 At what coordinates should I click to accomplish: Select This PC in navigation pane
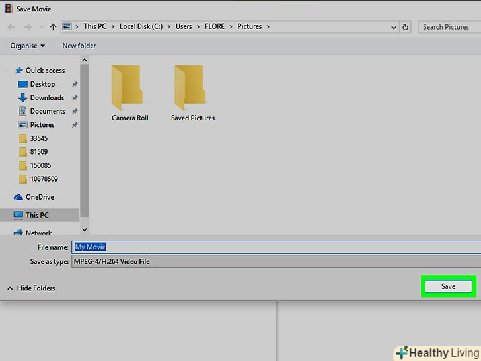tap(36, 215)
